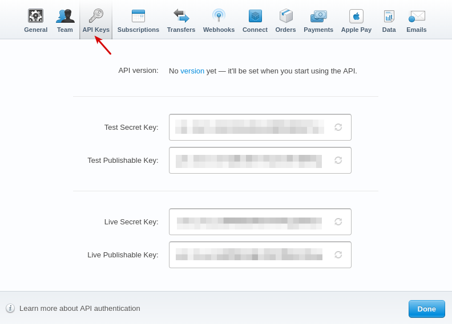Image resolution: width=452 pixels, height=324 pixels.
Task: Click the Apple Pay tab label
Action: click(x=356, y=30)
